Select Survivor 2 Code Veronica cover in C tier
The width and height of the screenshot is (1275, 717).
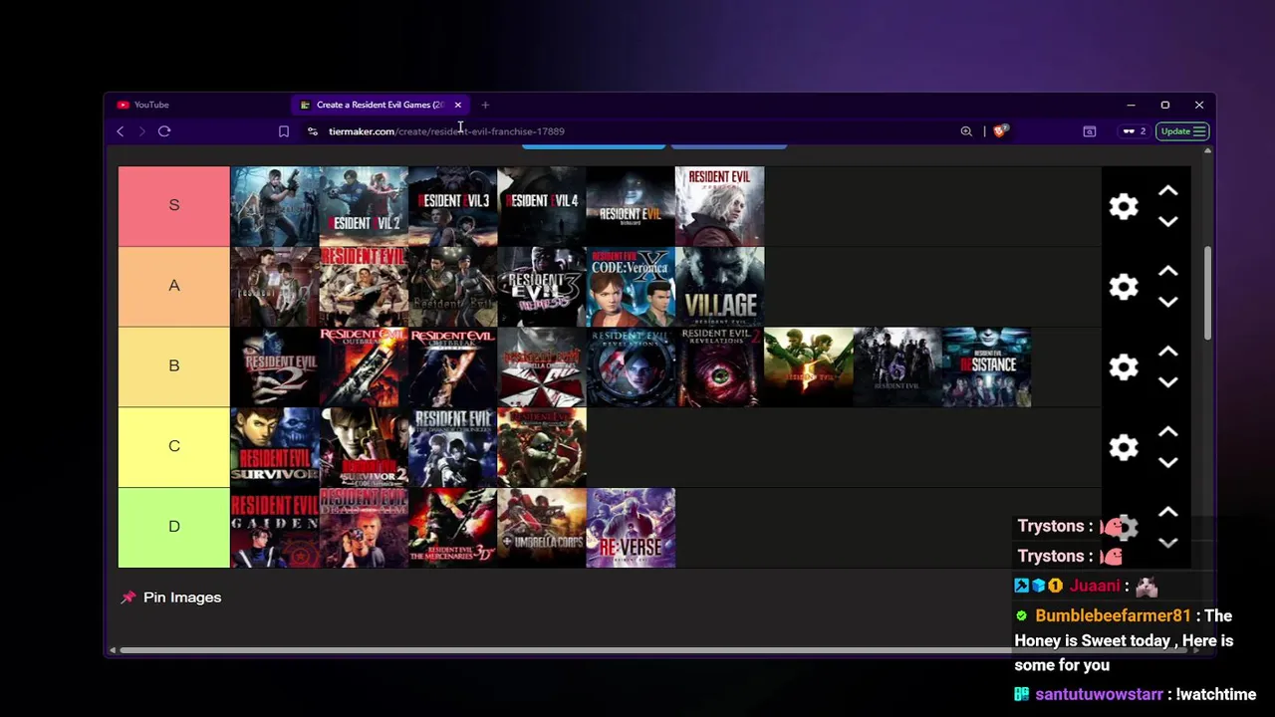pyautogui.click(x=364, y=447)
